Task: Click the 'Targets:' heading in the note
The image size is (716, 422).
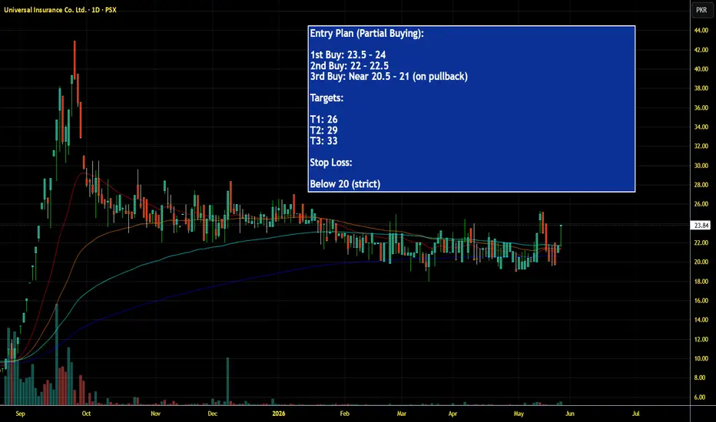Action: [327, 98]
